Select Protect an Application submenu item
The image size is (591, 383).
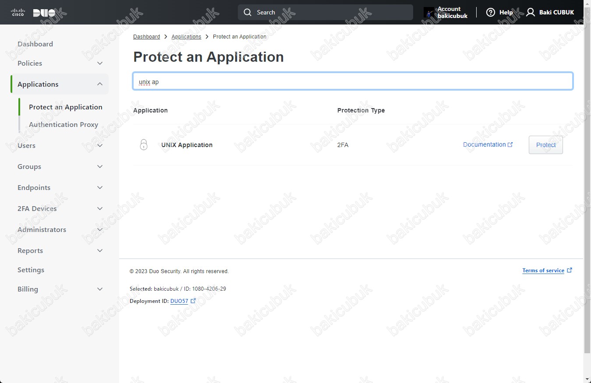(66, 107)
